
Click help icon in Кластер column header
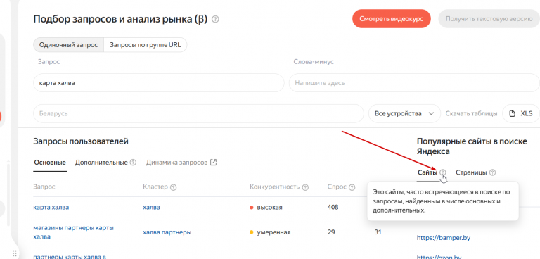tap(174, 187)
